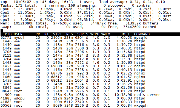This screenshot has width=180, height=108.
Task: Select the Cpu0 usage line
Action: pyautogui.click(x=86, y=9)
